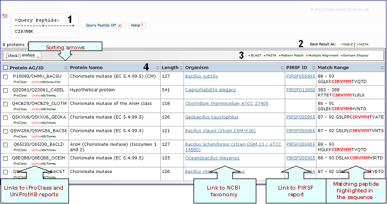Check the Q5KXU6/Q5KXU6_GEOKA row checkbox
This screenshot has width=387, height=204.
(x=6, y=118)
